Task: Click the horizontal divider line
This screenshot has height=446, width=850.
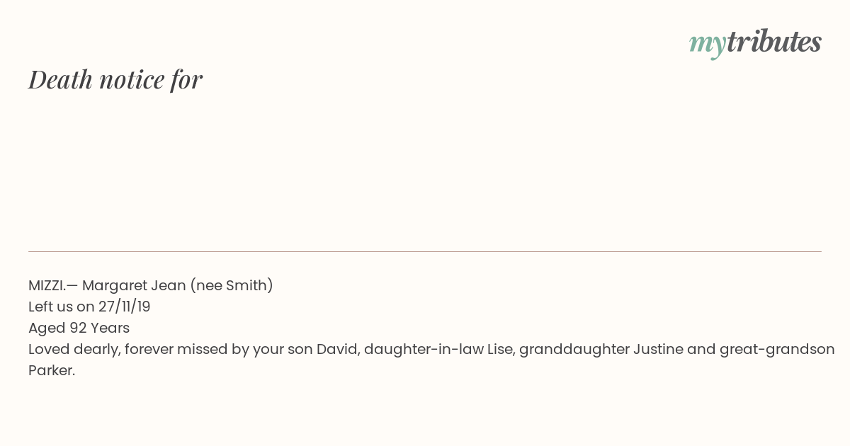Action: [x=425, y=251]
